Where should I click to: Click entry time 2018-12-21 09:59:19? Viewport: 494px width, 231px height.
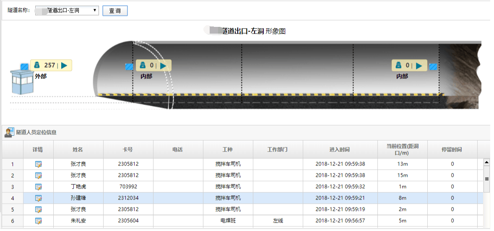coord(340,210)
